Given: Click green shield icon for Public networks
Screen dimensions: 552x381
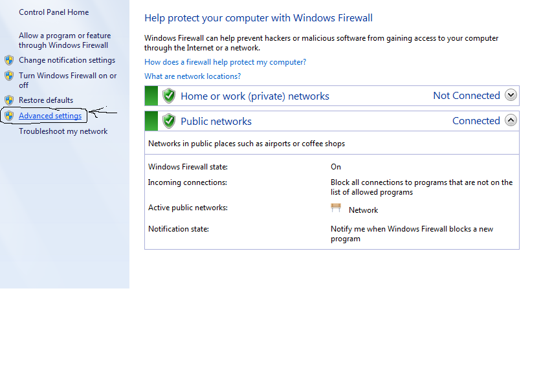Looking at the screenshot, I should coord(169,121).
